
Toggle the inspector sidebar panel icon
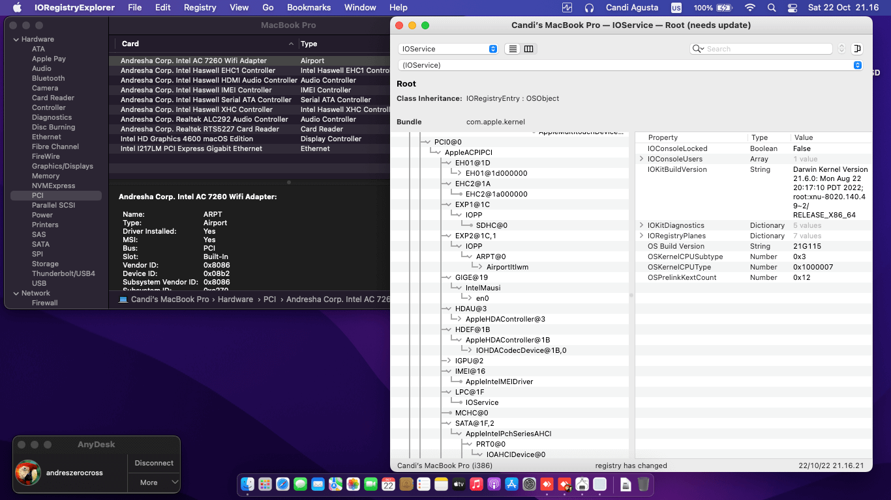[x=857, y=49]
